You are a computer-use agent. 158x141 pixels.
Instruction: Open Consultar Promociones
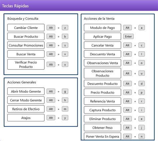pyautogui.click(x=26, y=45)
